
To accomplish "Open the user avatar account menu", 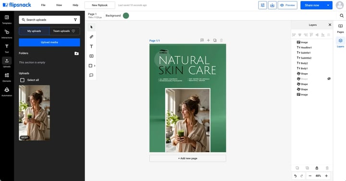I will (340, 5).
